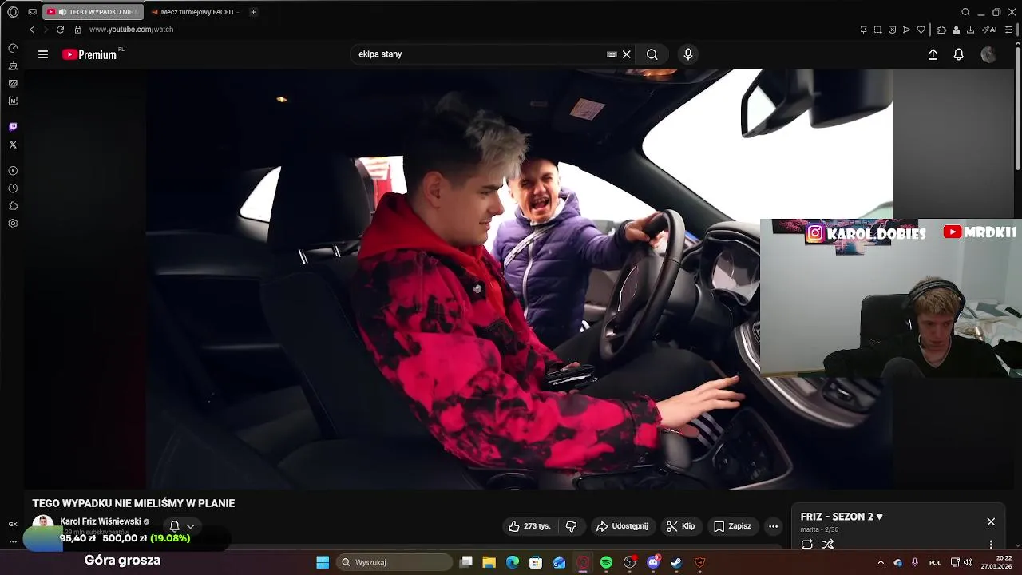Save the video with Zapisz button
1022x575 pixels.
(x=732, y=526)
